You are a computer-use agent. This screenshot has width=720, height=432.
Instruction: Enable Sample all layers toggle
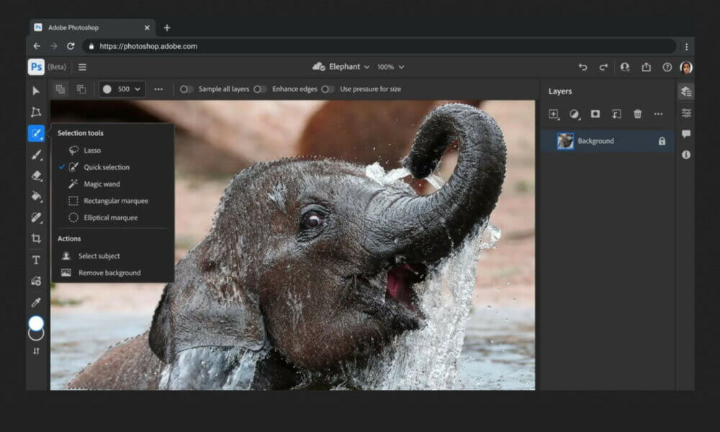[x=186, y=89]
